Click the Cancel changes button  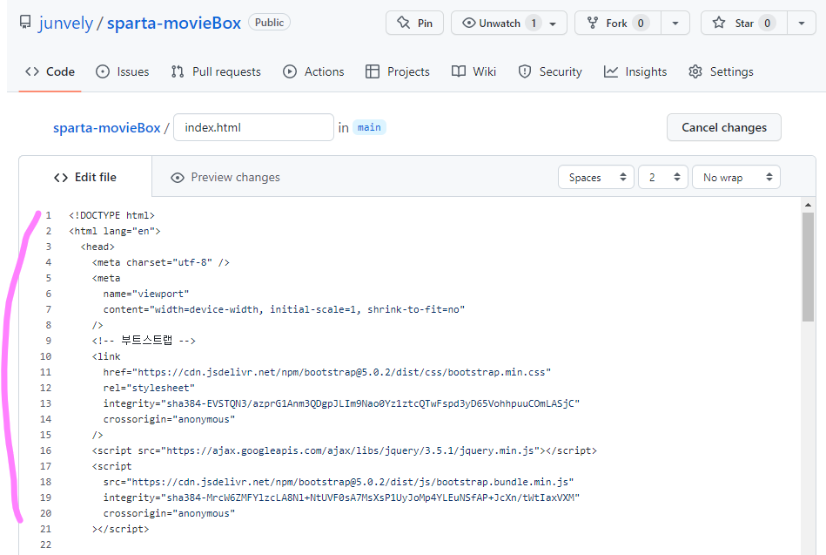(724, 127)
